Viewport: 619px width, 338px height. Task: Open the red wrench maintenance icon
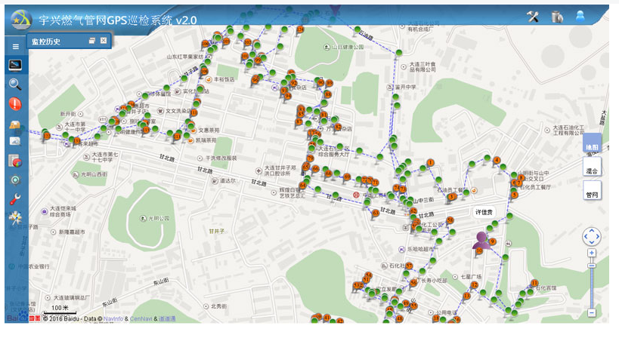pyautogui.click(x=15, y=199)
